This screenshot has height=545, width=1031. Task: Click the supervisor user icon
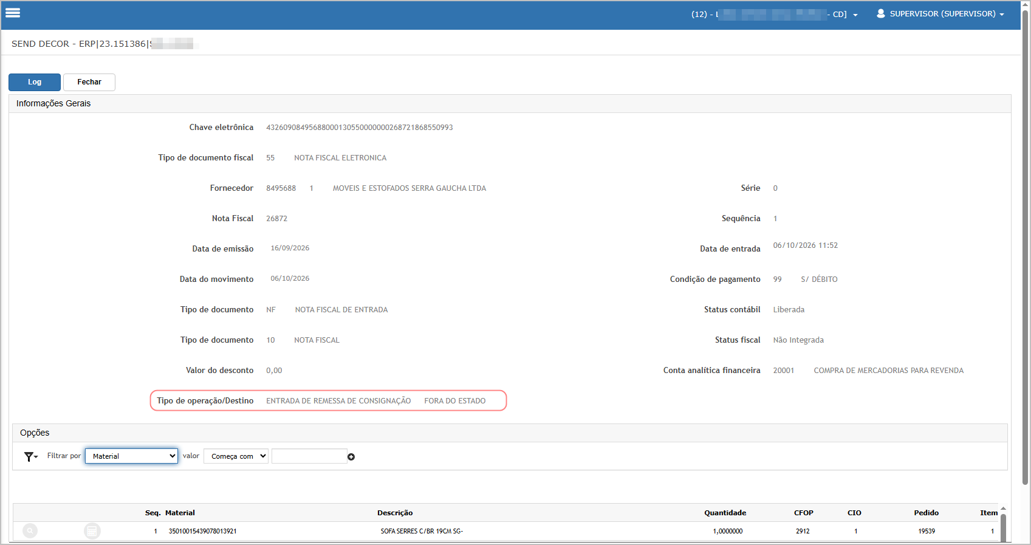(x=880, y=13)
